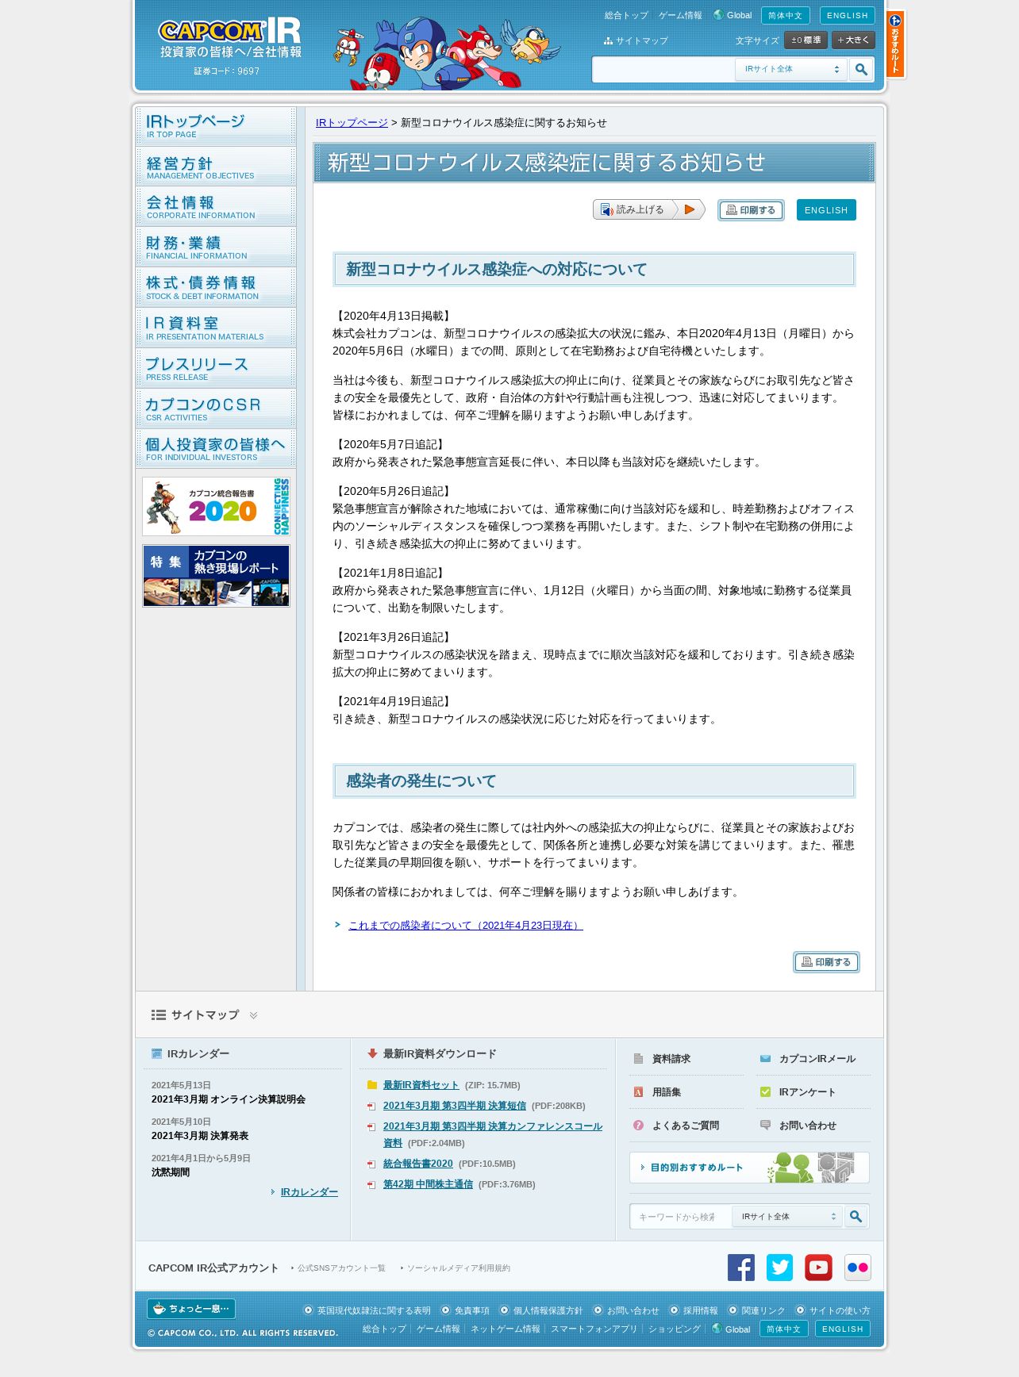Open IRトップページ in the sidebar
The height and width of the screenshot is (1377, 1019).
pos(216,126)
